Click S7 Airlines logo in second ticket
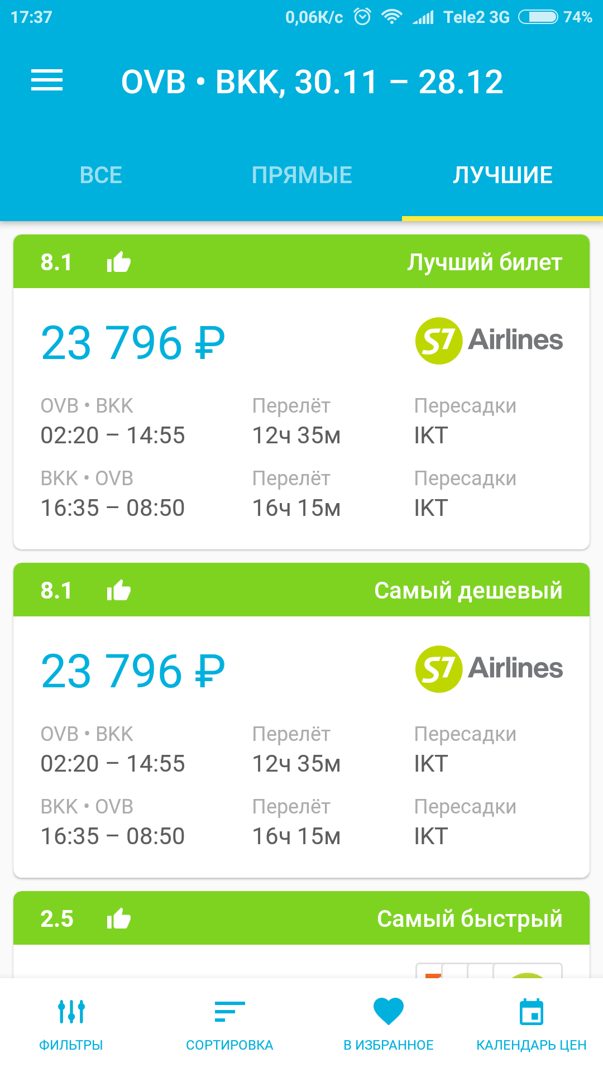The width and height of the screenshot is (603, 1072). (x=489, y=669)
